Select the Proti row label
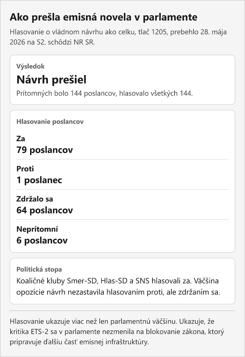 coord(25,169)
